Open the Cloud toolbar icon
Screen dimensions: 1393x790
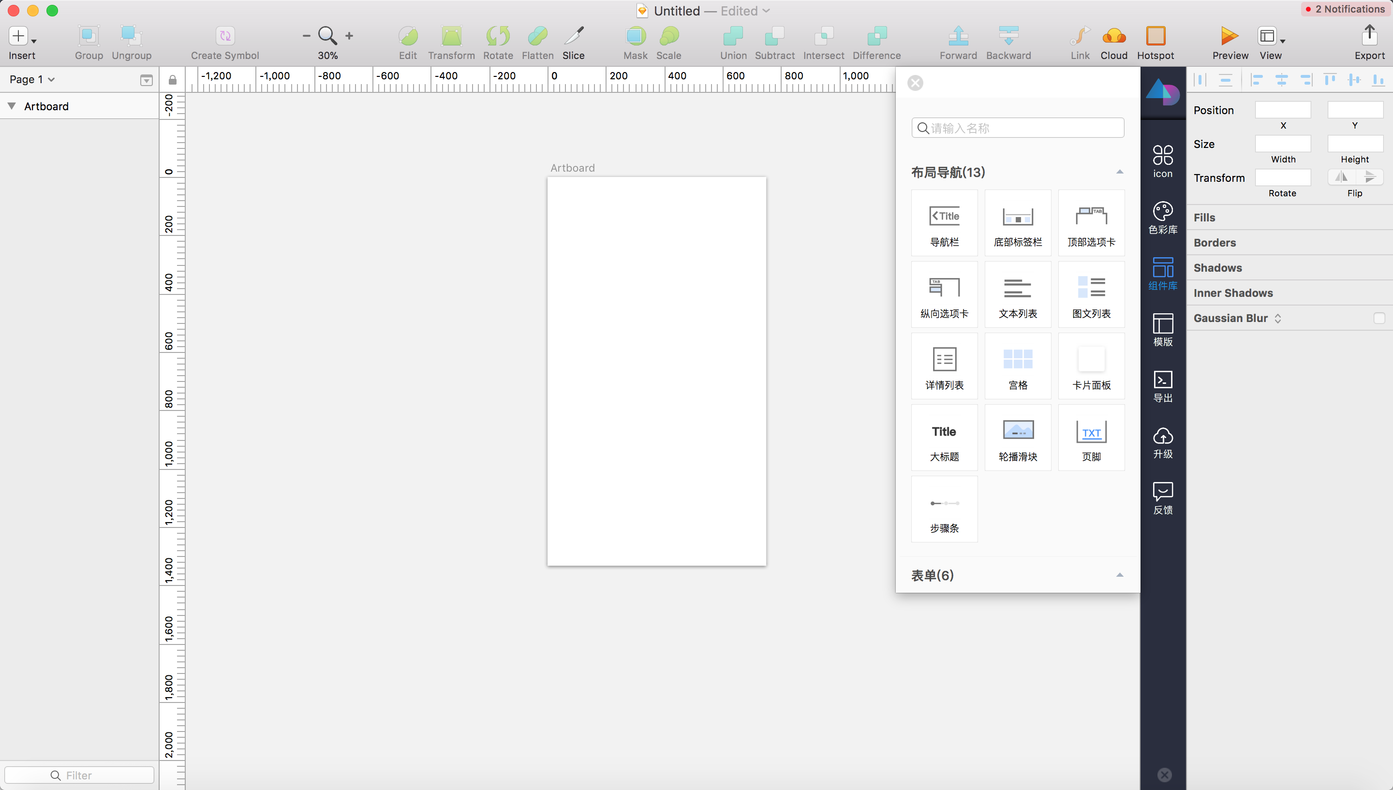point(1113,36)
